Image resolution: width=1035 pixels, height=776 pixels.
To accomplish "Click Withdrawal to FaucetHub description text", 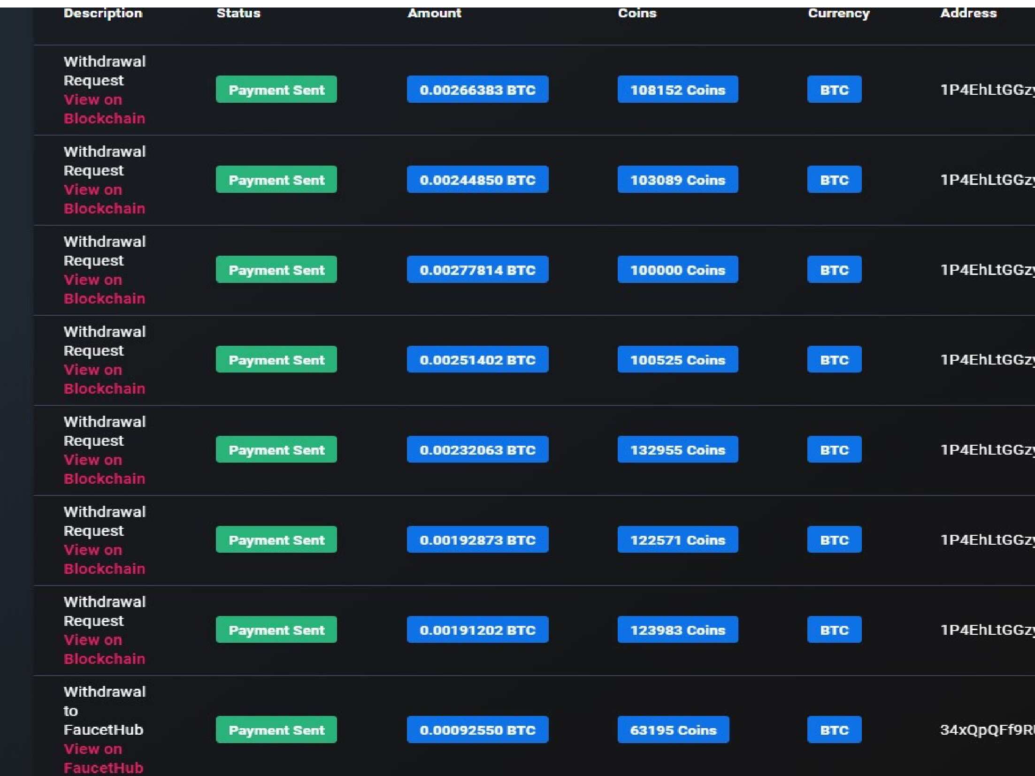I will [x=105, y=711].
